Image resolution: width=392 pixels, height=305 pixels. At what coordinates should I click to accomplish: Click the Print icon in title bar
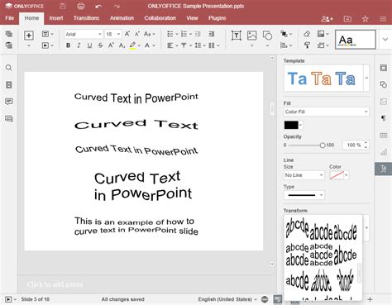[x=81, y=6]
